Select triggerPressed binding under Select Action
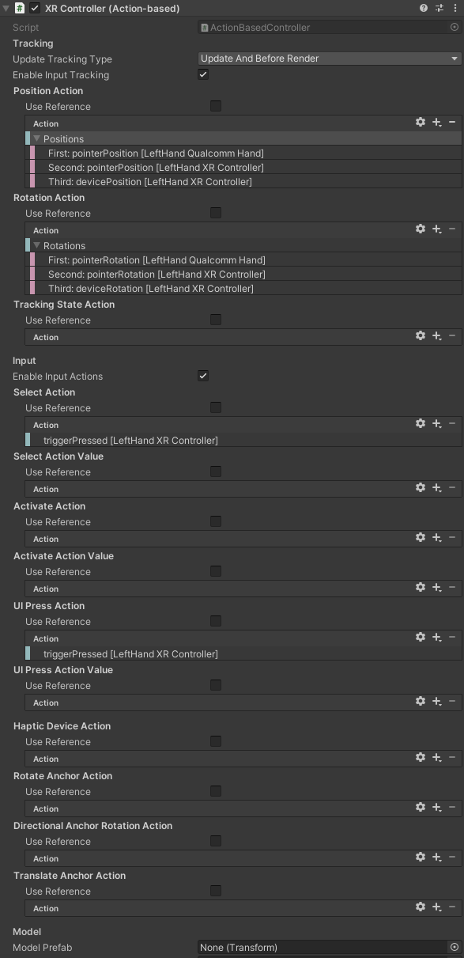The width and height of the screenshot is (464, 958). click(243, 440)
